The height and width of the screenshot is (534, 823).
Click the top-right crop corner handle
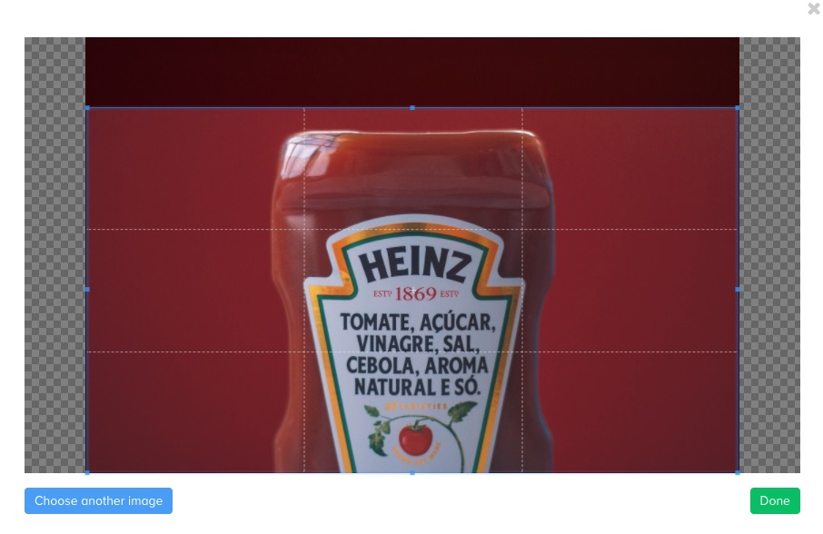[738, 108]
